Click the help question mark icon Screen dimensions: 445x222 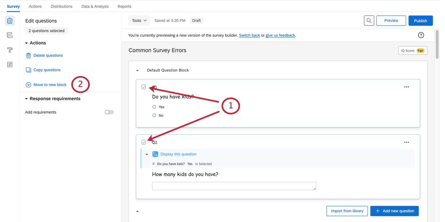click(421, 35)
